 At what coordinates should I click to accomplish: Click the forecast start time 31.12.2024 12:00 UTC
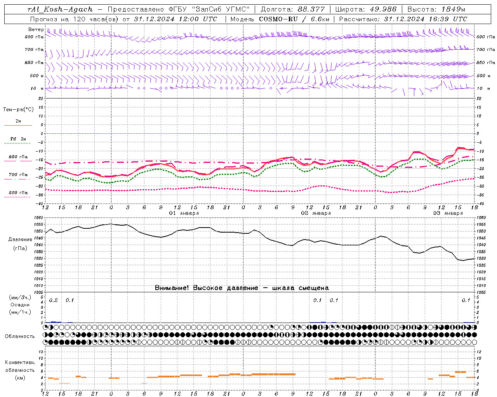(x=176, y=19)
